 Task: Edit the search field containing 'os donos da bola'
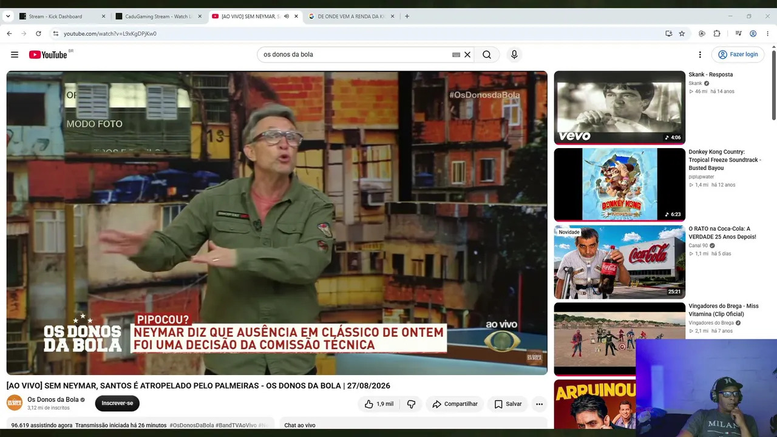355,55
